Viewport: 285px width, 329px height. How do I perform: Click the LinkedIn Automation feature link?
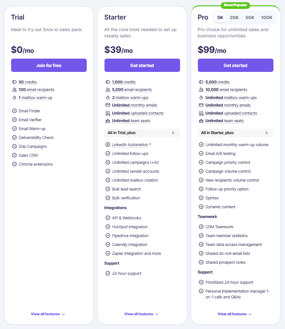(x=130, y=145)
